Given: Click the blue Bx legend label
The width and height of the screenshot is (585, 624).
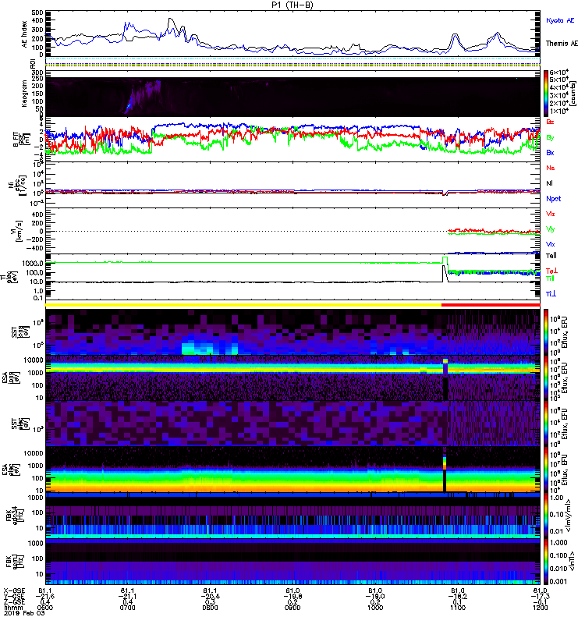Looking at the screenshot, I should pos(550,153).
